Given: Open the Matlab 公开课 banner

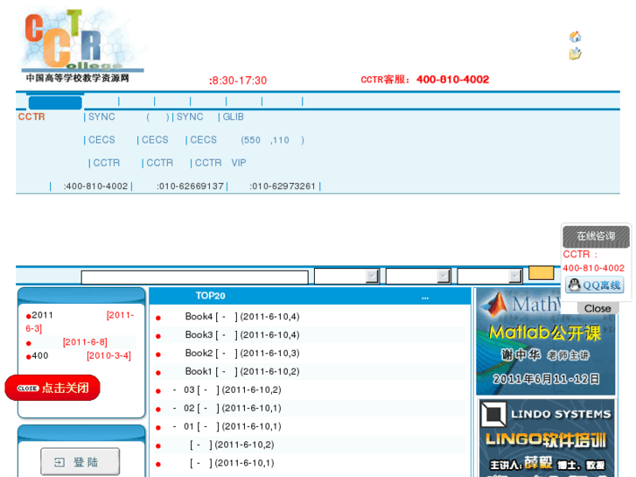Looking at the screenshot, I should (546, 342).
